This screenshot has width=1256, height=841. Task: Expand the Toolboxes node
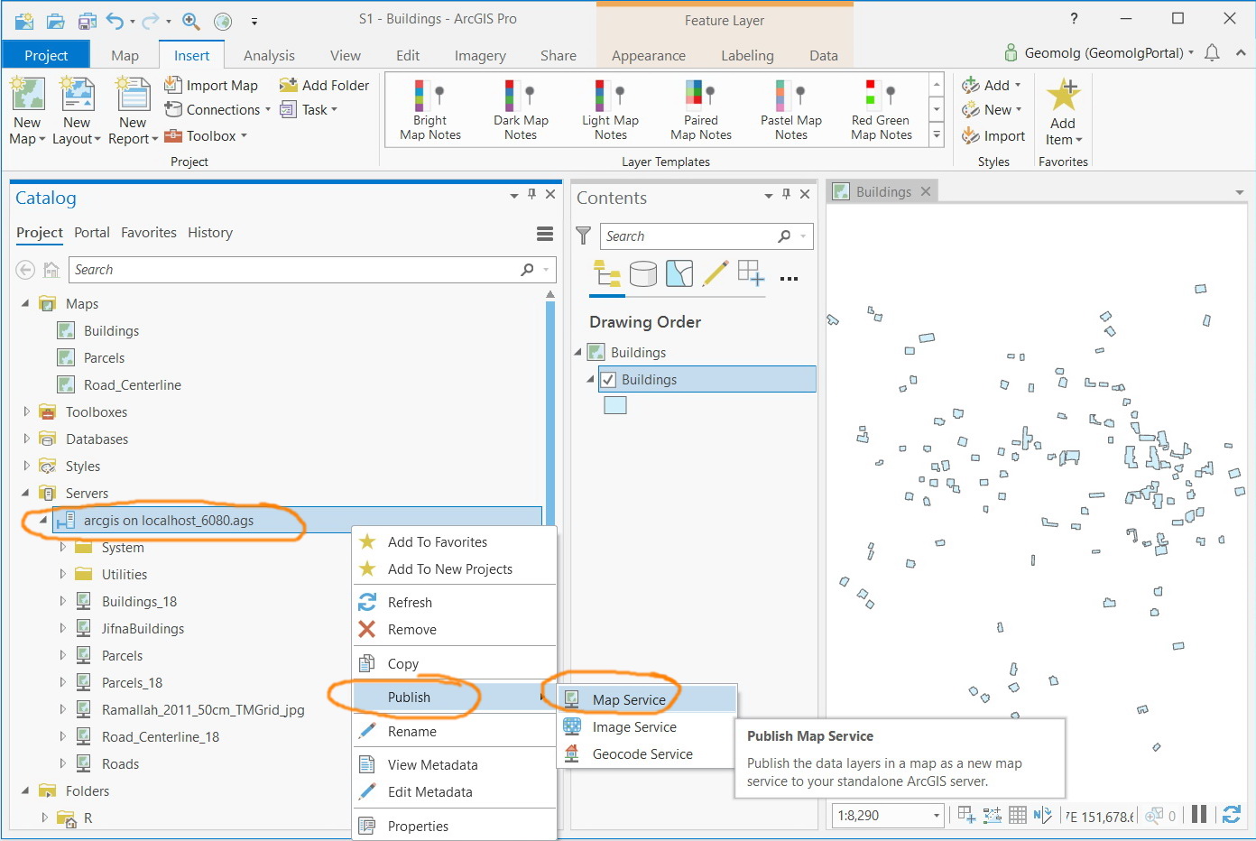pos(26,412)
